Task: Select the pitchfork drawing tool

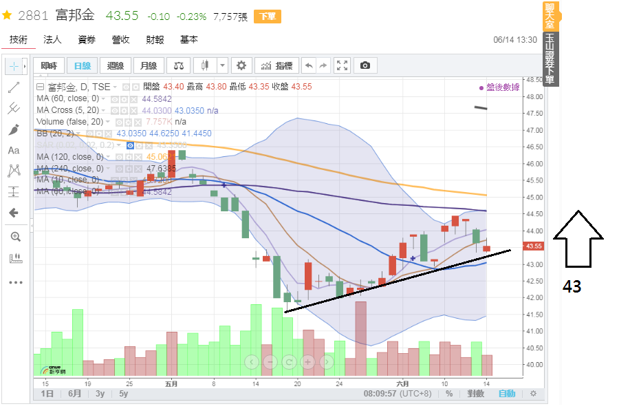Action: 14,108
